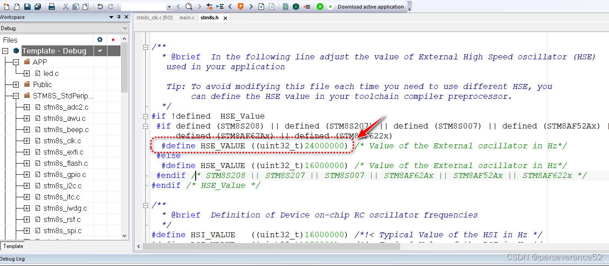Screen dimensions: 609x266
Task: Click the red dot column header
Action: (113, 40)
